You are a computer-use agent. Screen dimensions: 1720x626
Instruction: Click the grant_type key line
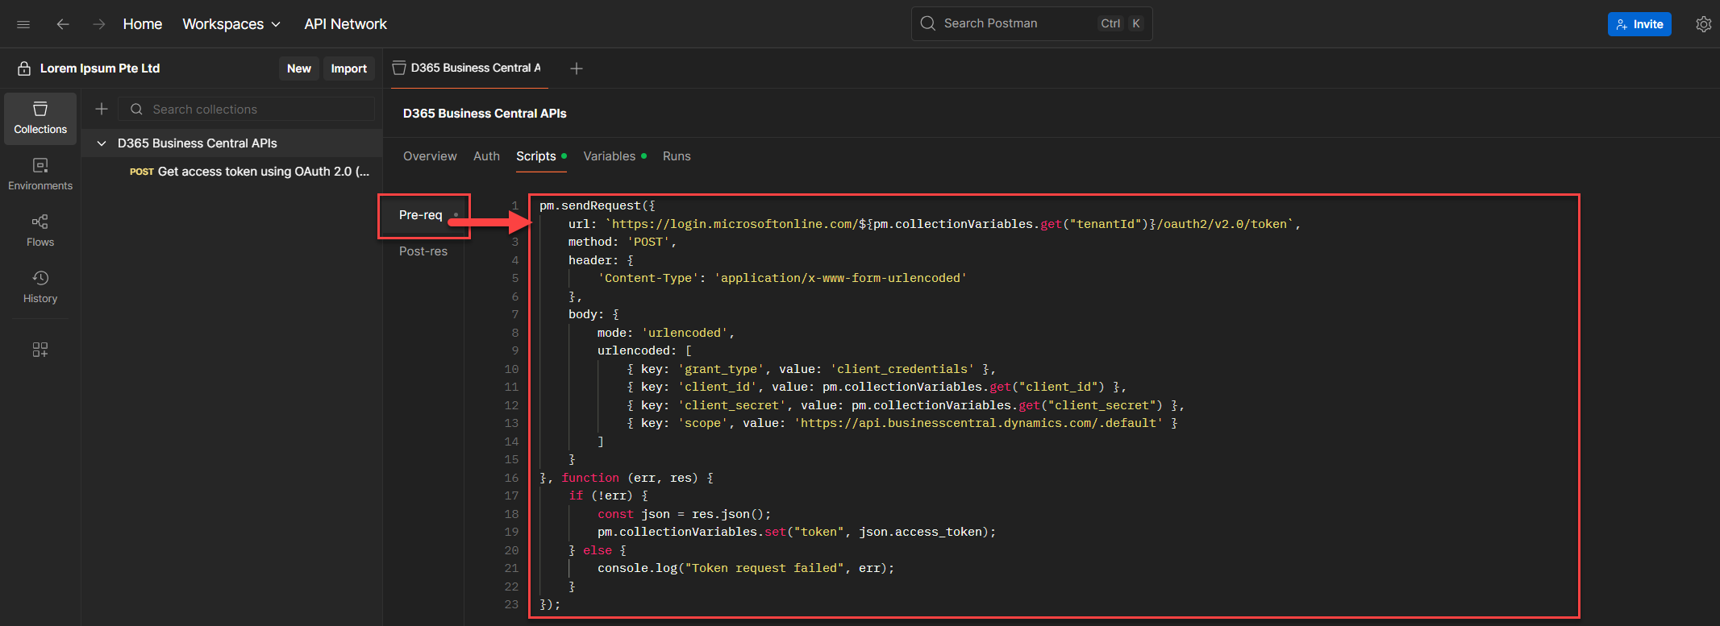pos(811,369)
